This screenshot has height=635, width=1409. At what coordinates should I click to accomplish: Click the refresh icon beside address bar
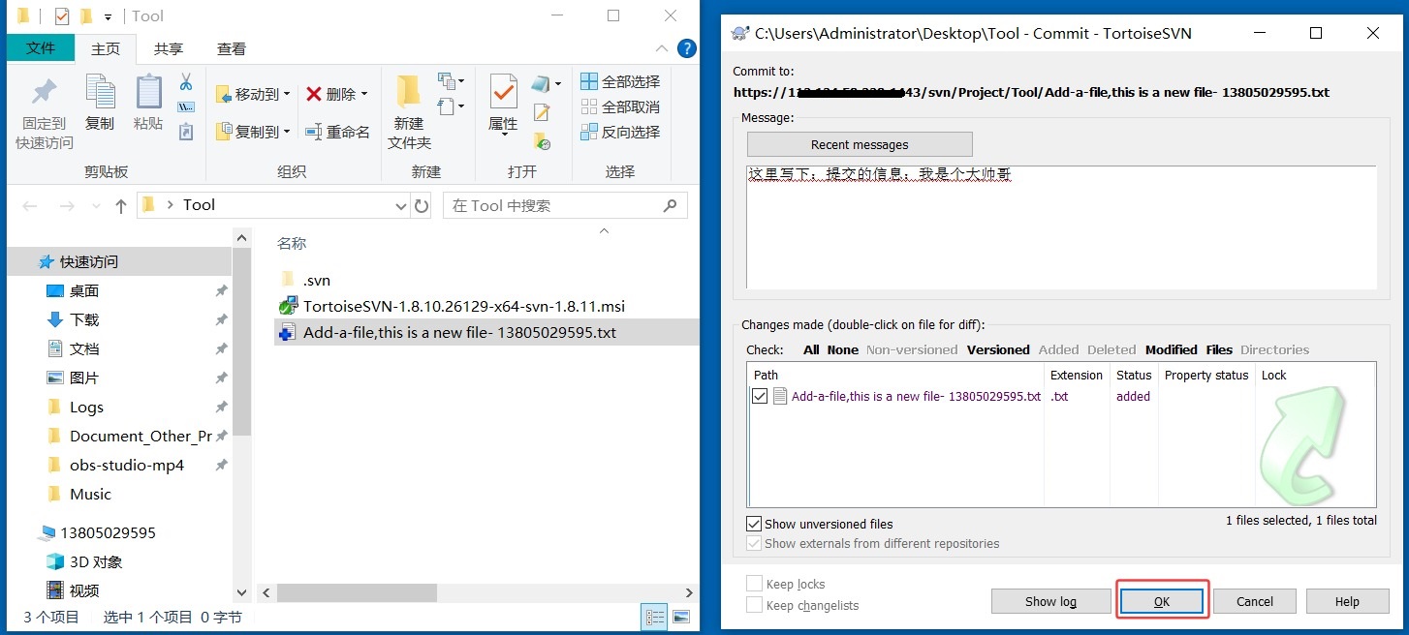[422, 205]
